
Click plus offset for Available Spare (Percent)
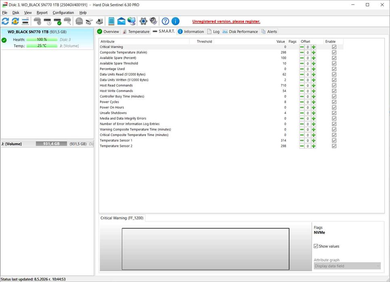tap(313, 58)
